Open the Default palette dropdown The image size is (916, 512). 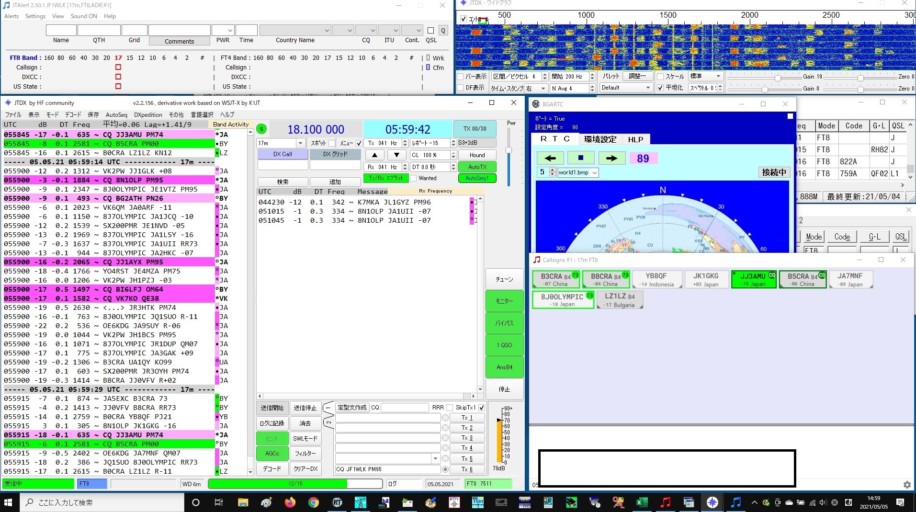(626, 88)
